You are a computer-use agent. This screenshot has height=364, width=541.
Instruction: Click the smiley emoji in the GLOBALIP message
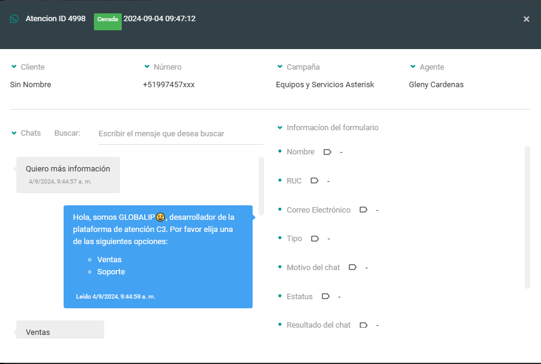tap(160, 217)
